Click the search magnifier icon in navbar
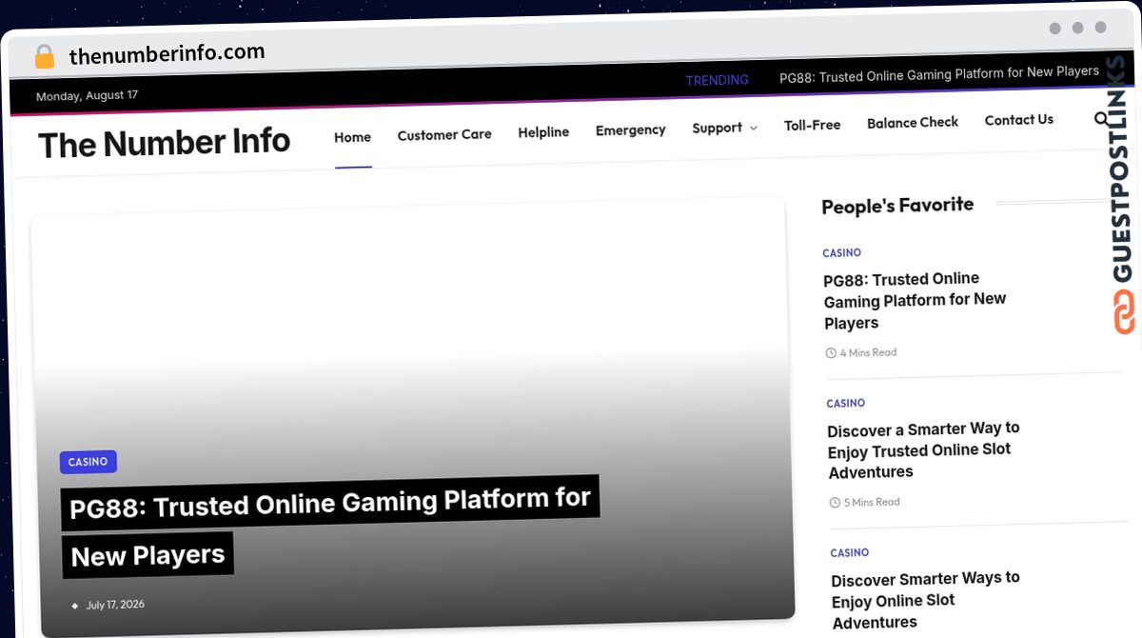This screenshot has width=1142, height=638. click(1101, 119)
